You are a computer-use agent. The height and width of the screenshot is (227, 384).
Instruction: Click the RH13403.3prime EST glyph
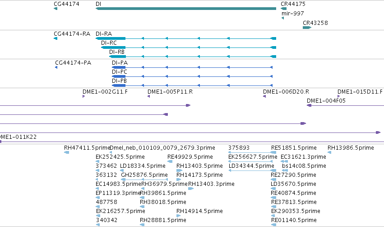191,189
